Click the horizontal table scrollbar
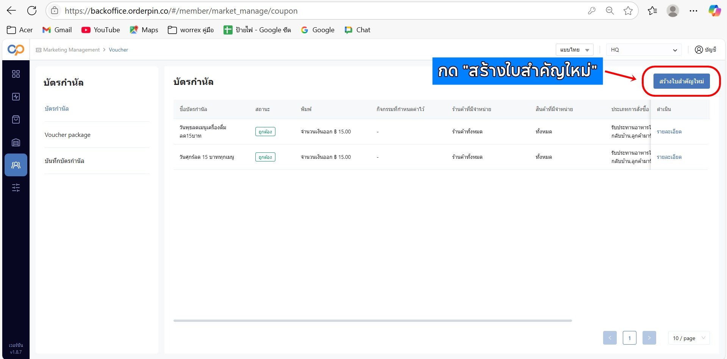 click(373, 321)
